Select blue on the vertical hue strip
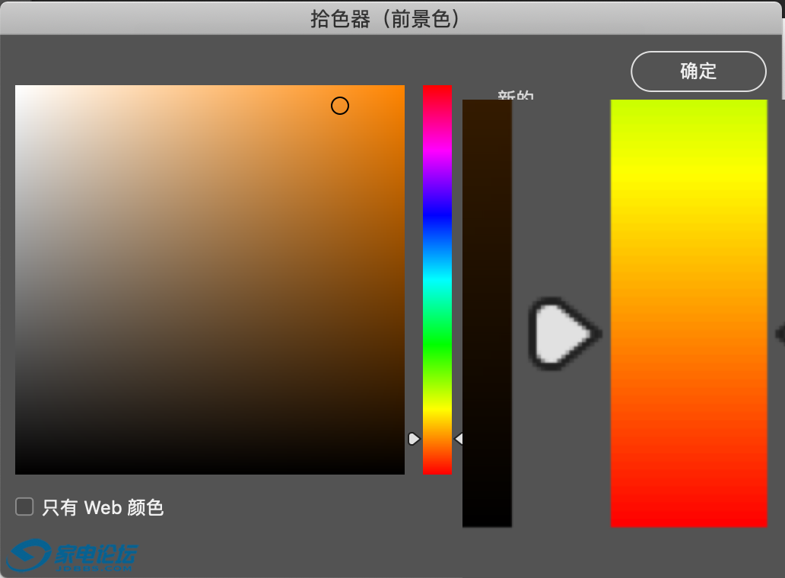Viewport: 785px width, 578px height. pyautogui.click(x=437, y=217)
